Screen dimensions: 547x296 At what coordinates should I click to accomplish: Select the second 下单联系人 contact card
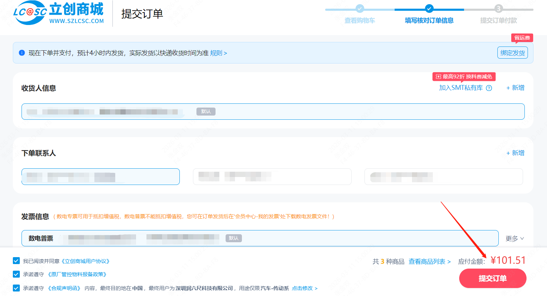click(272, 177)
